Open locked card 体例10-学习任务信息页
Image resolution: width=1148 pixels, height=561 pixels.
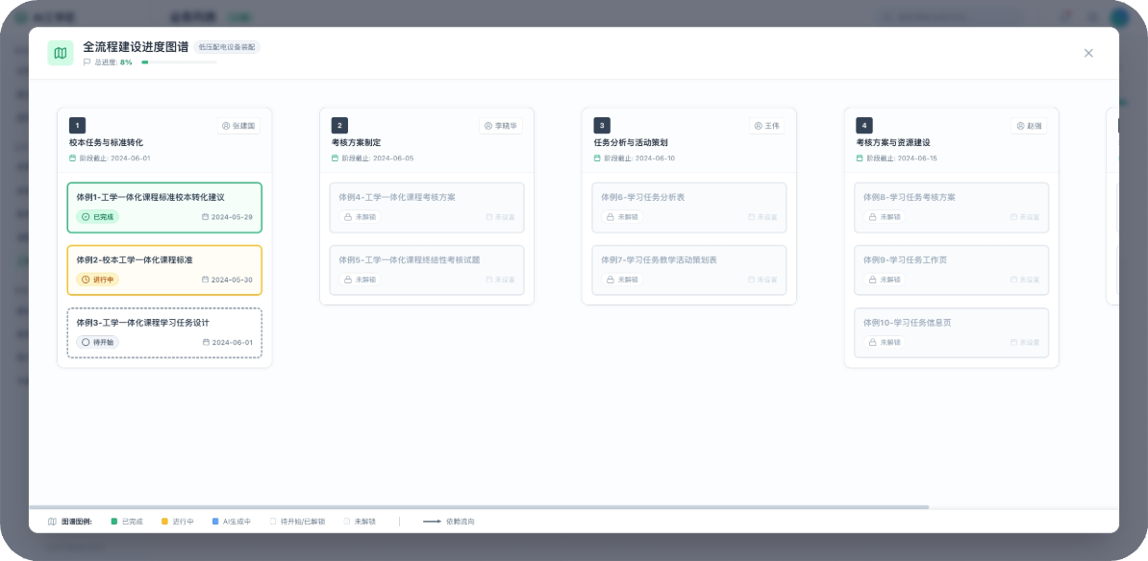pos(951,332)
